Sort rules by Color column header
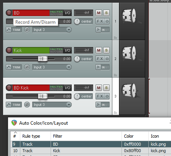 point(135,136)
